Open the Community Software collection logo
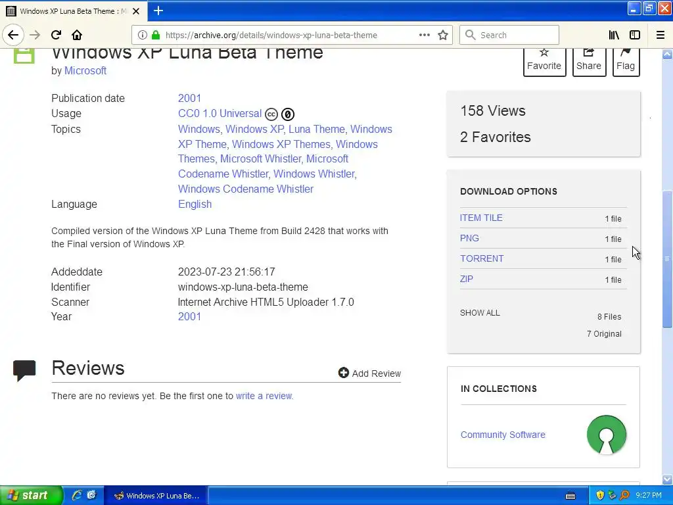673x505 pixels. click(607, 435)
